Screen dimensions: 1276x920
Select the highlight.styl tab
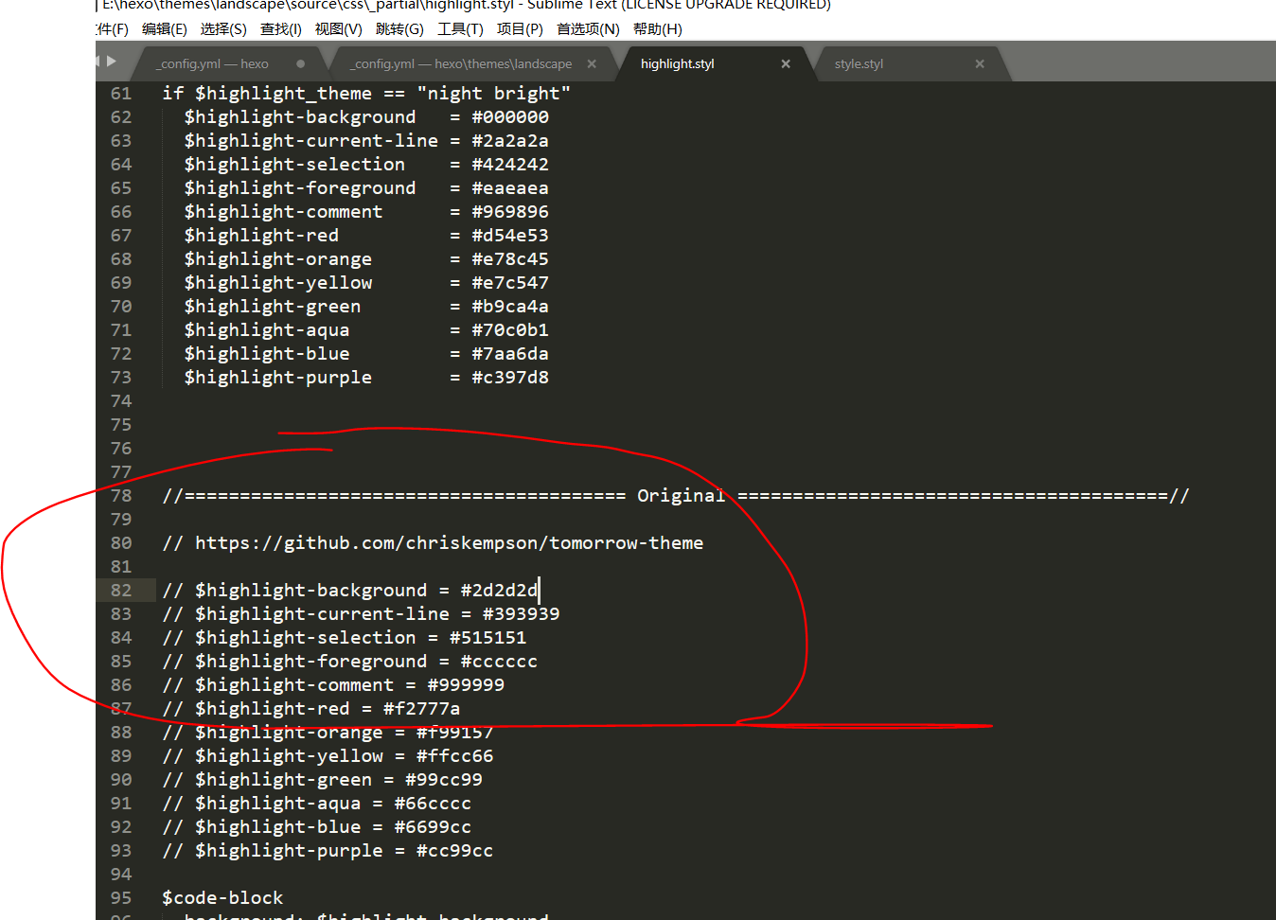coord(678,64)
